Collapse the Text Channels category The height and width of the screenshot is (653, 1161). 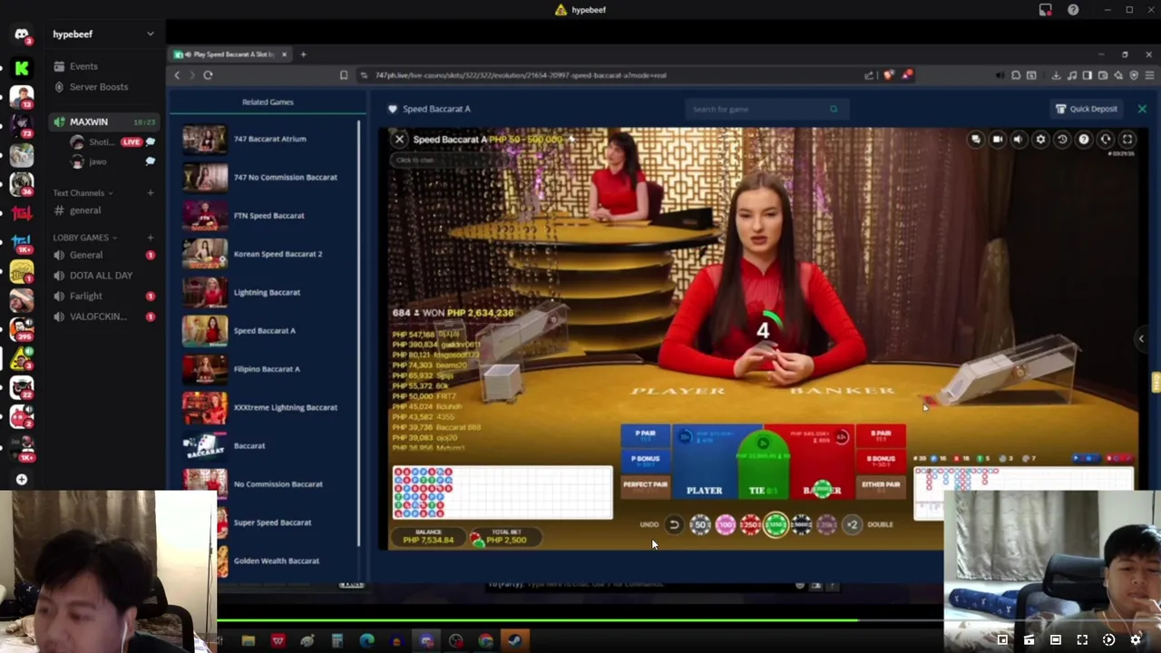coord(83,193)
